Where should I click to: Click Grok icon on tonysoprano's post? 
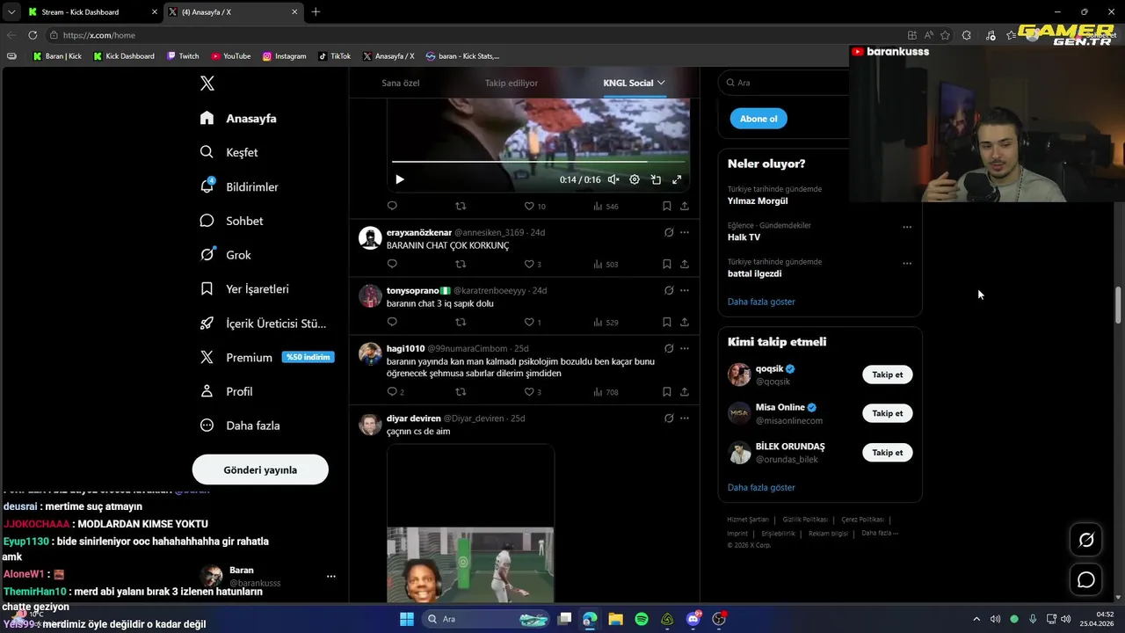click(x=669, y=290)
